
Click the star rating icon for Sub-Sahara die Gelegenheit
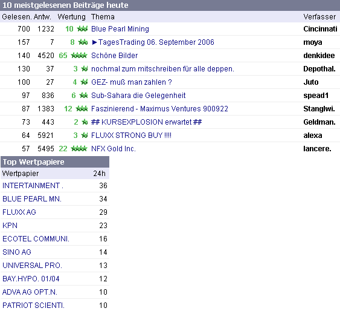coord(83,95)
